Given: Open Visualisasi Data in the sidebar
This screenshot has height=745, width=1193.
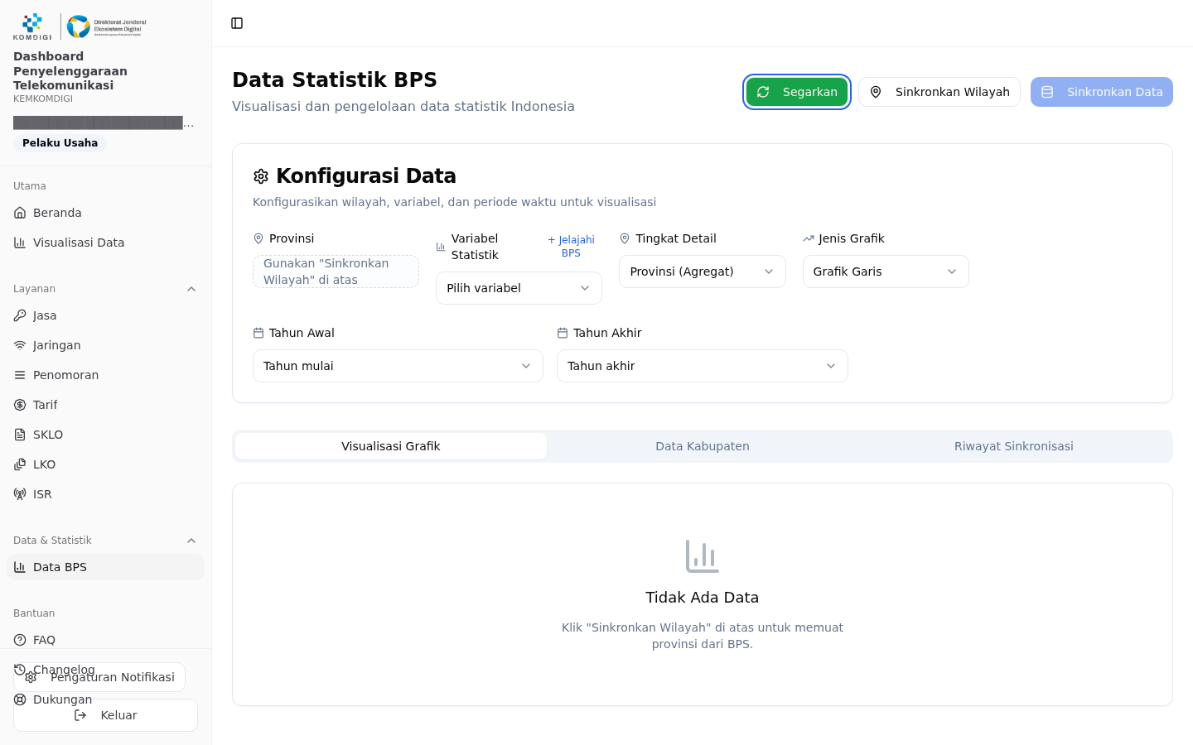Looking at the screenshot, I should pyautogui.click(x=105, y=243).
